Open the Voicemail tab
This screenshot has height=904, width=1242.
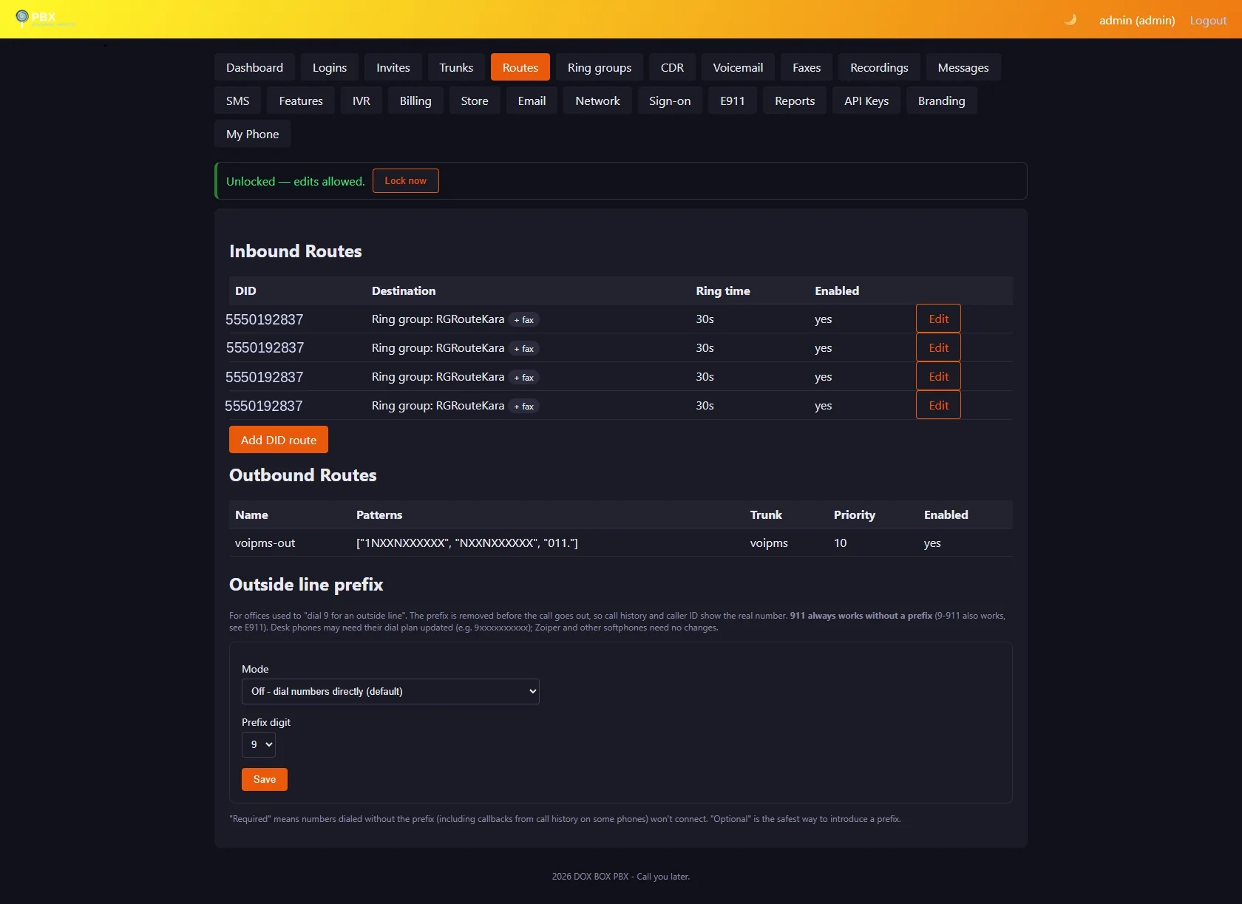point(738,67)
